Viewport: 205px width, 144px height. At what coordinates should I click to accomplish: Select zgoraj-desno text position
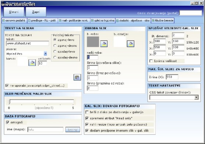(55, 45)
